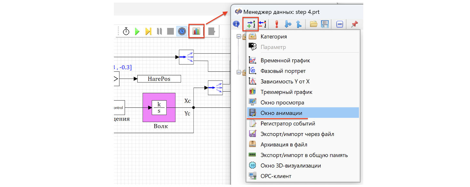470x187 pixels.
Task: Pin the data manager window
Action: click(x=354, y=24)
